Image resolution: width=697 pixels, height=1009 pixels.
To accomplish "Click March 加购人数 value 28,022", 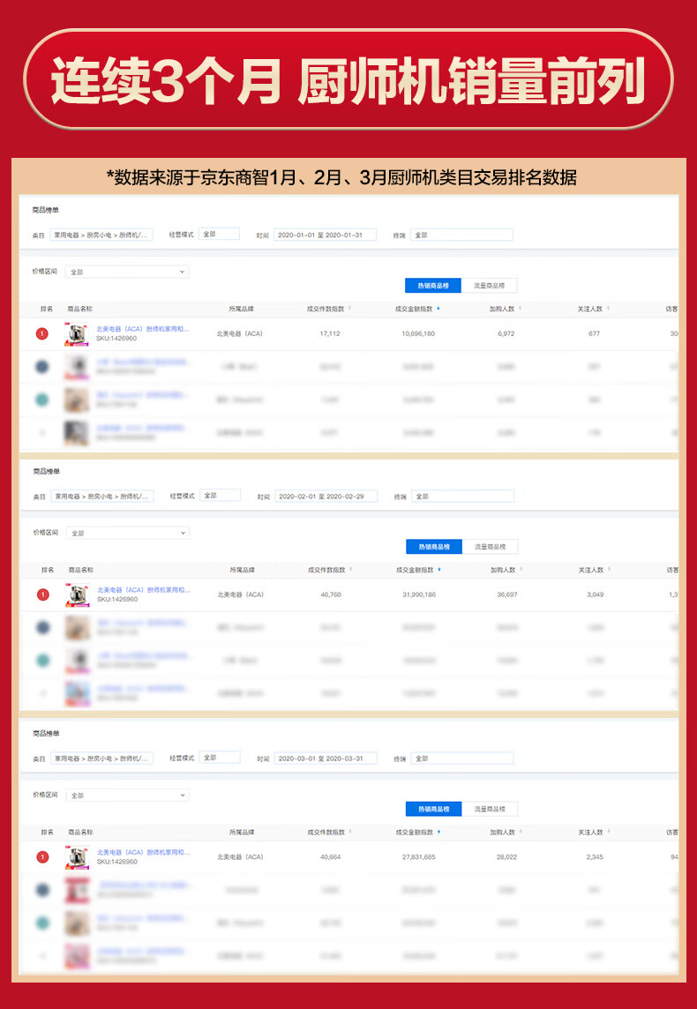I will tap(507, 857).
